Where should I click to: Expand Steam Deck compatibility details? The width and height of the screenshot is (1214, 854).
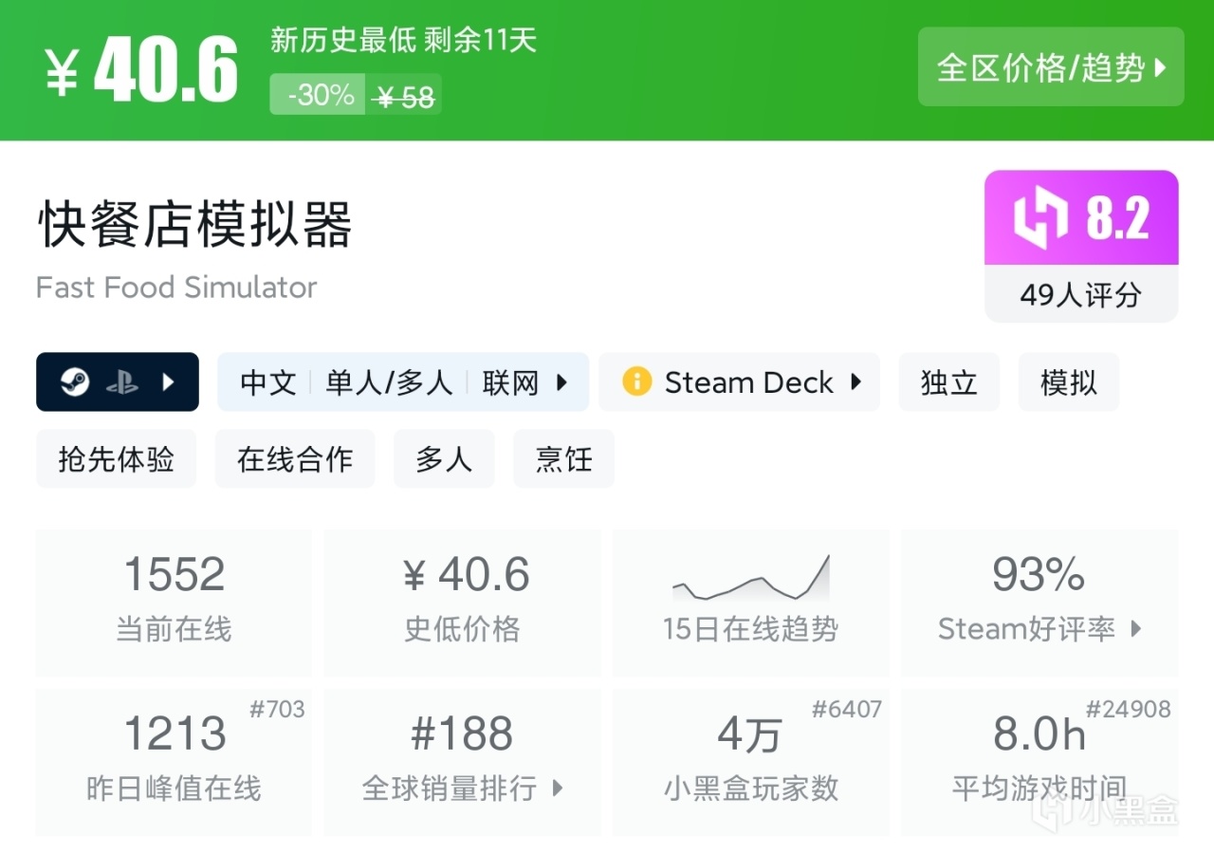[x=855, y=382]
